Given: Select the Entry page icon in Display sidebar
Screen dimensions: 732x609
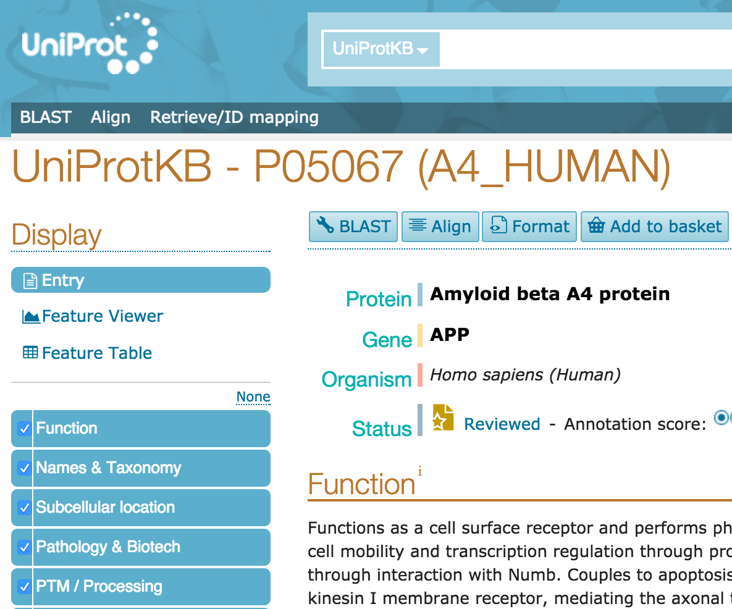Looking at the screenshot, I should click(x=30, y=280).
